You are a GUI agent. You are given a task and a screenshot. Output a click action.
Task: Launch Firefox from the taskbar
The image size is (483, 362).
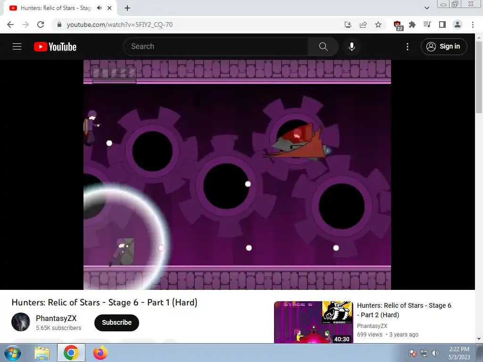point(100,353)
